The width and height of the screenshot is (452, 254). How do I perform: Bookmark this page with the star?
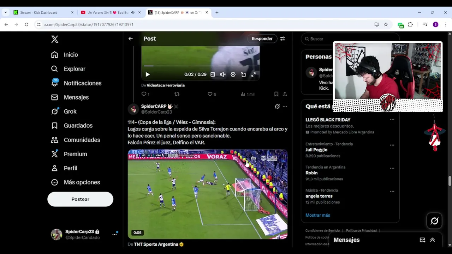[386, 24]
